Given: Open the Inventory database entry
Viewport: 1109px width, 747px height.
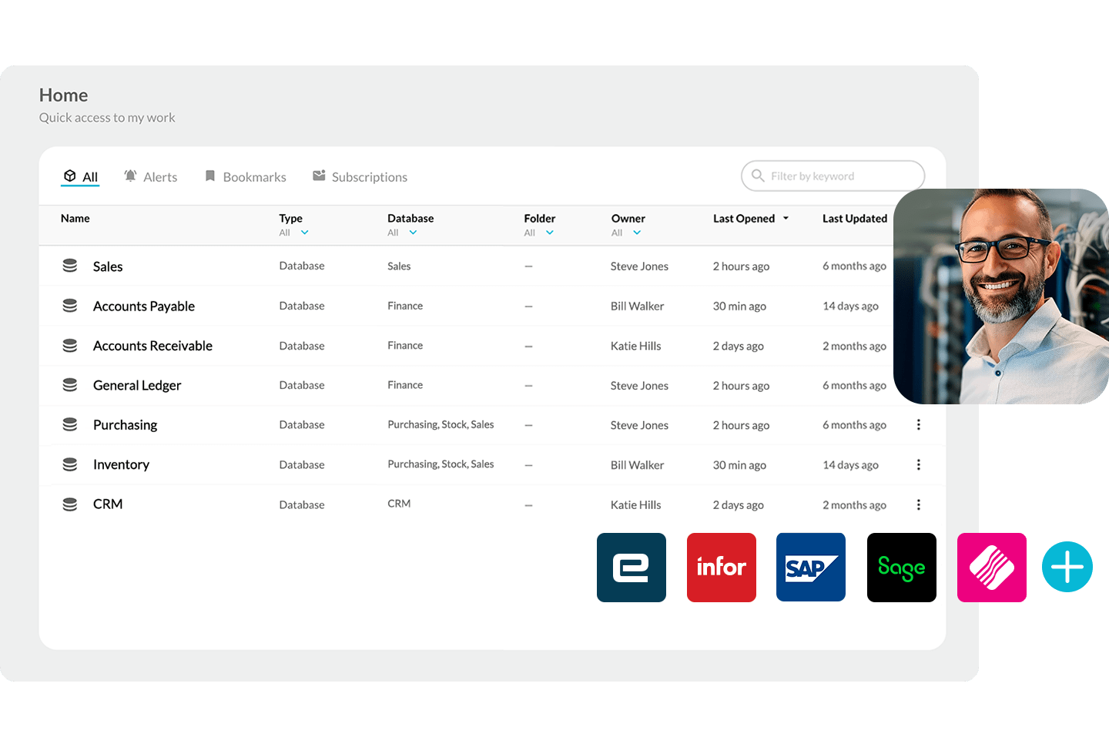Looking at the screenshot, I should tap(121, 465).
